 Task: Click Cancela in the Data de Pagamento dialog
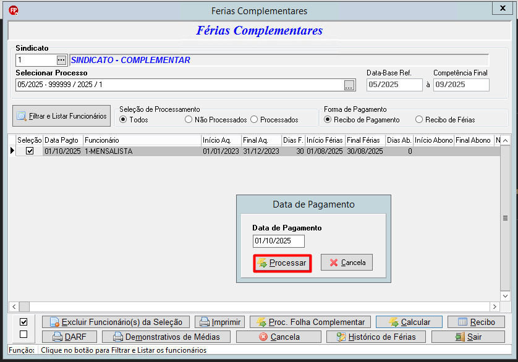(x=347, y=263)
